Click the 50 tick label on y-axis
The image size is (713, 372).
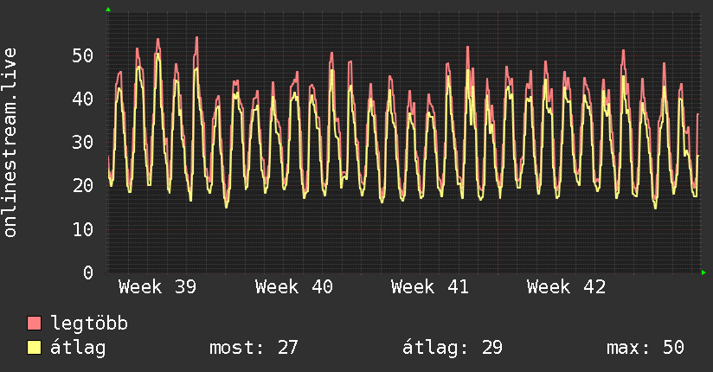coord(83,55)
